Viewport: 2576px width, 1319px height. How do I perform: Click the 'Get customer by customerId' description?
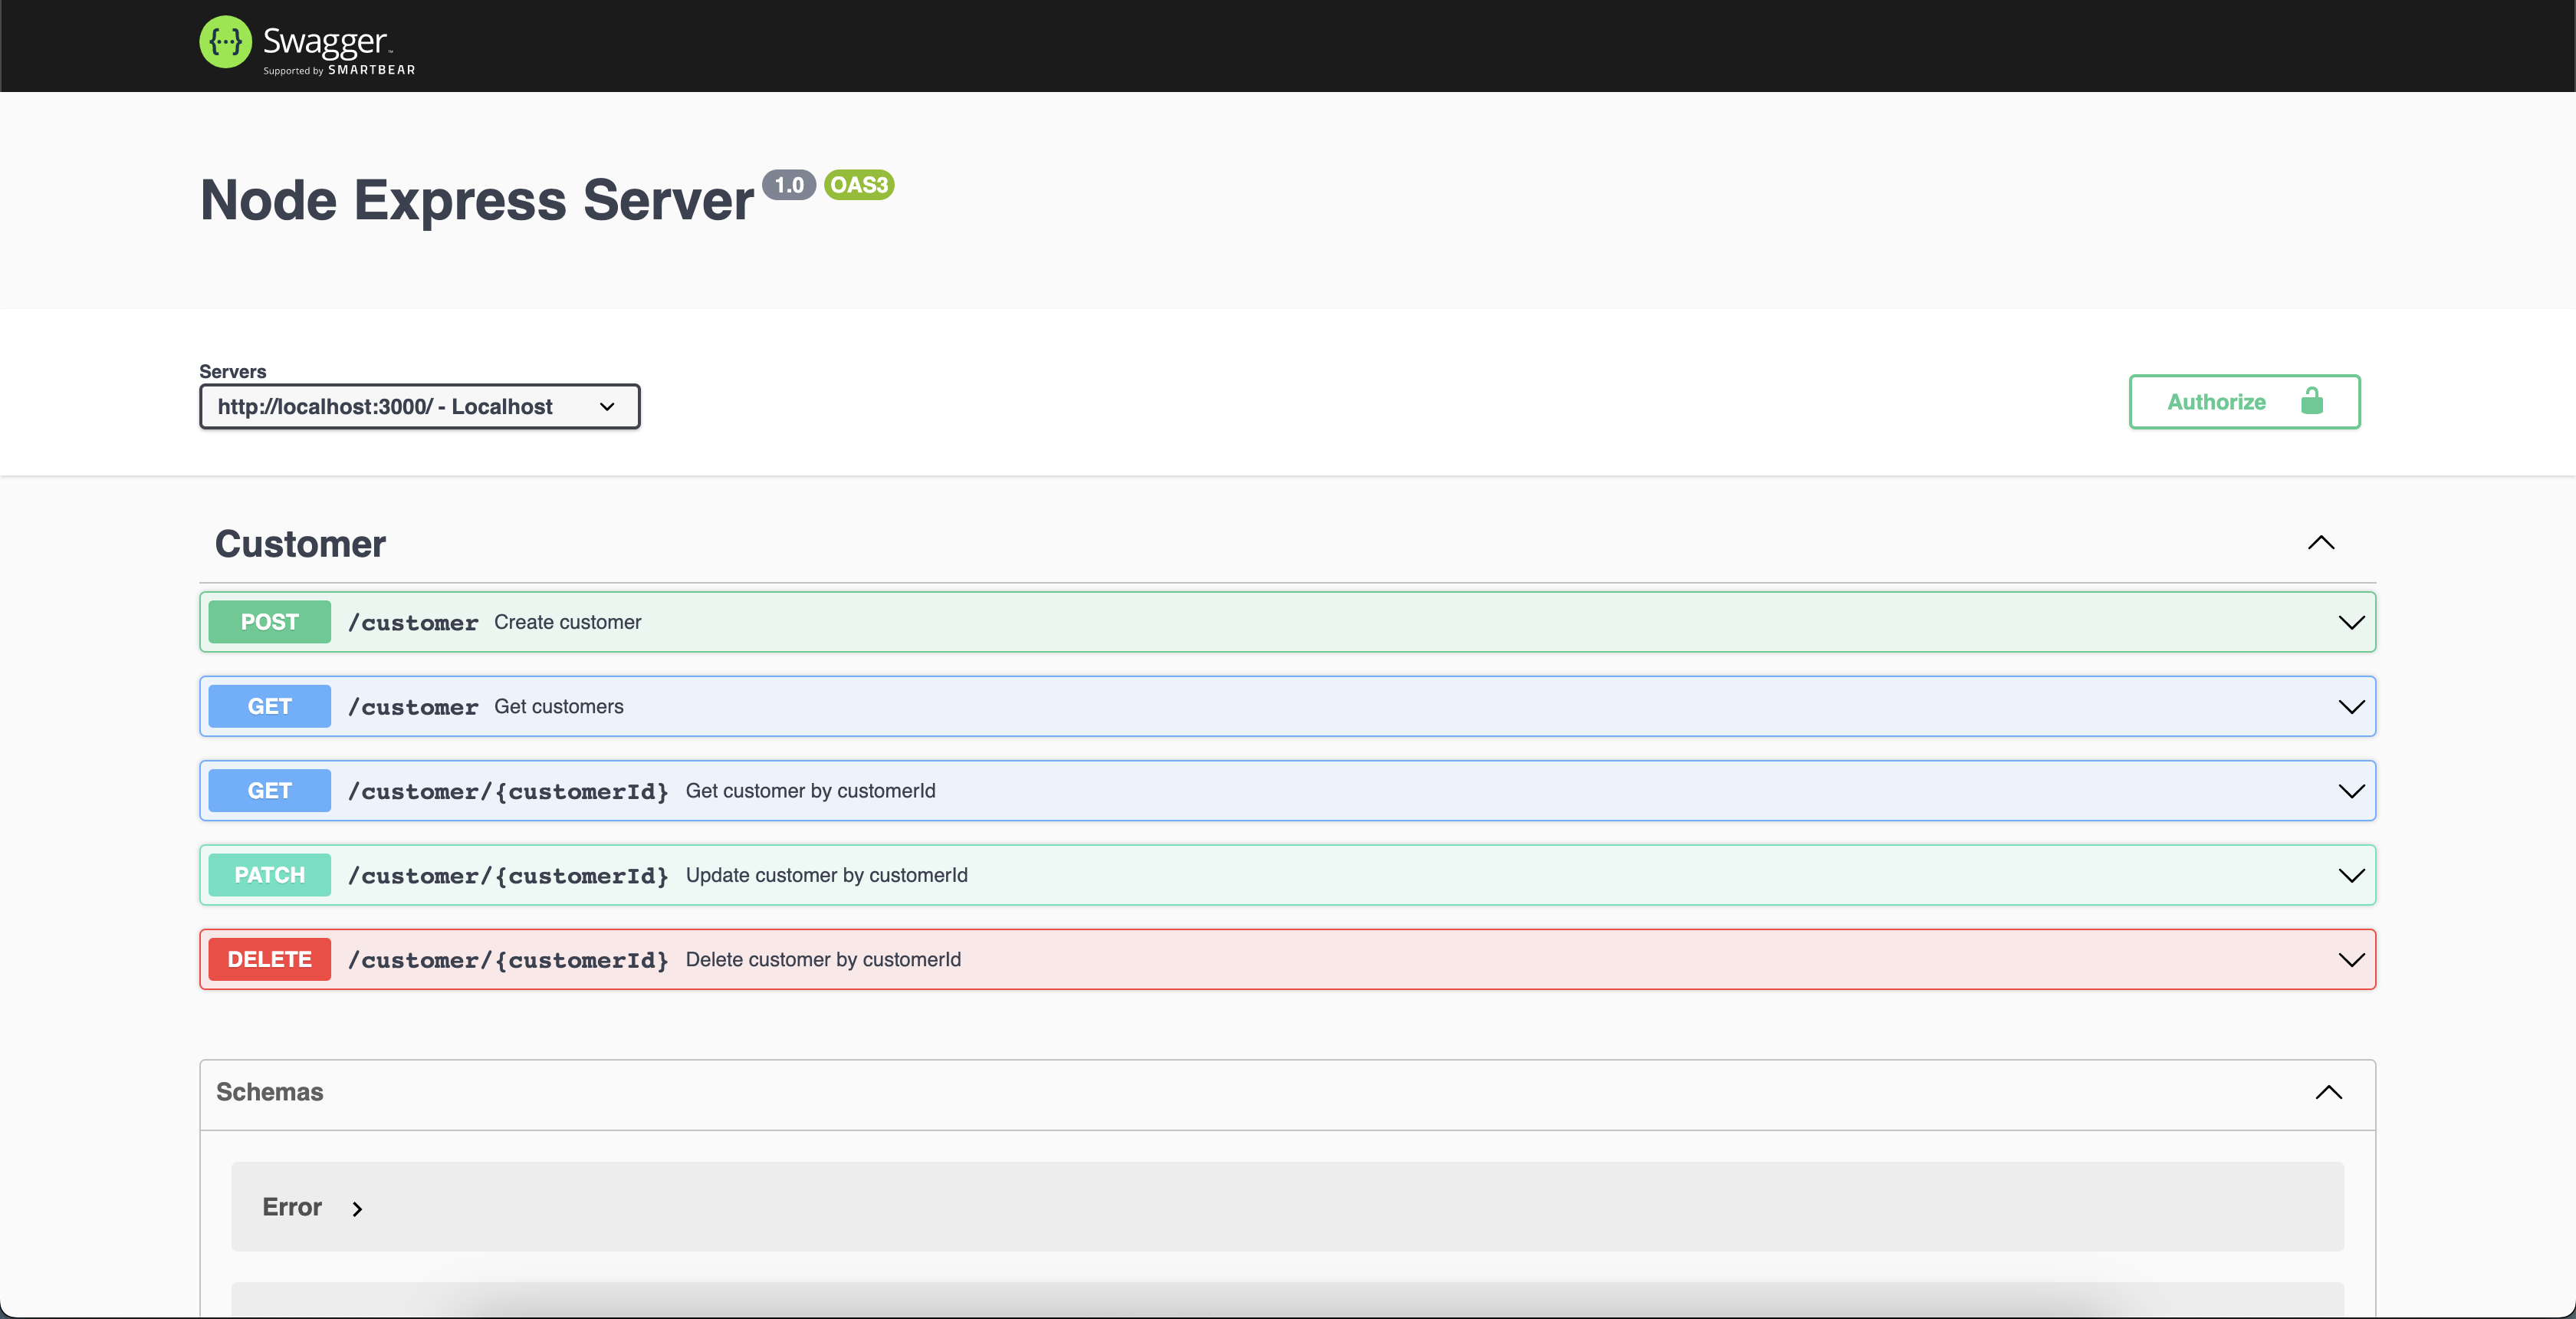pos(811,791)
